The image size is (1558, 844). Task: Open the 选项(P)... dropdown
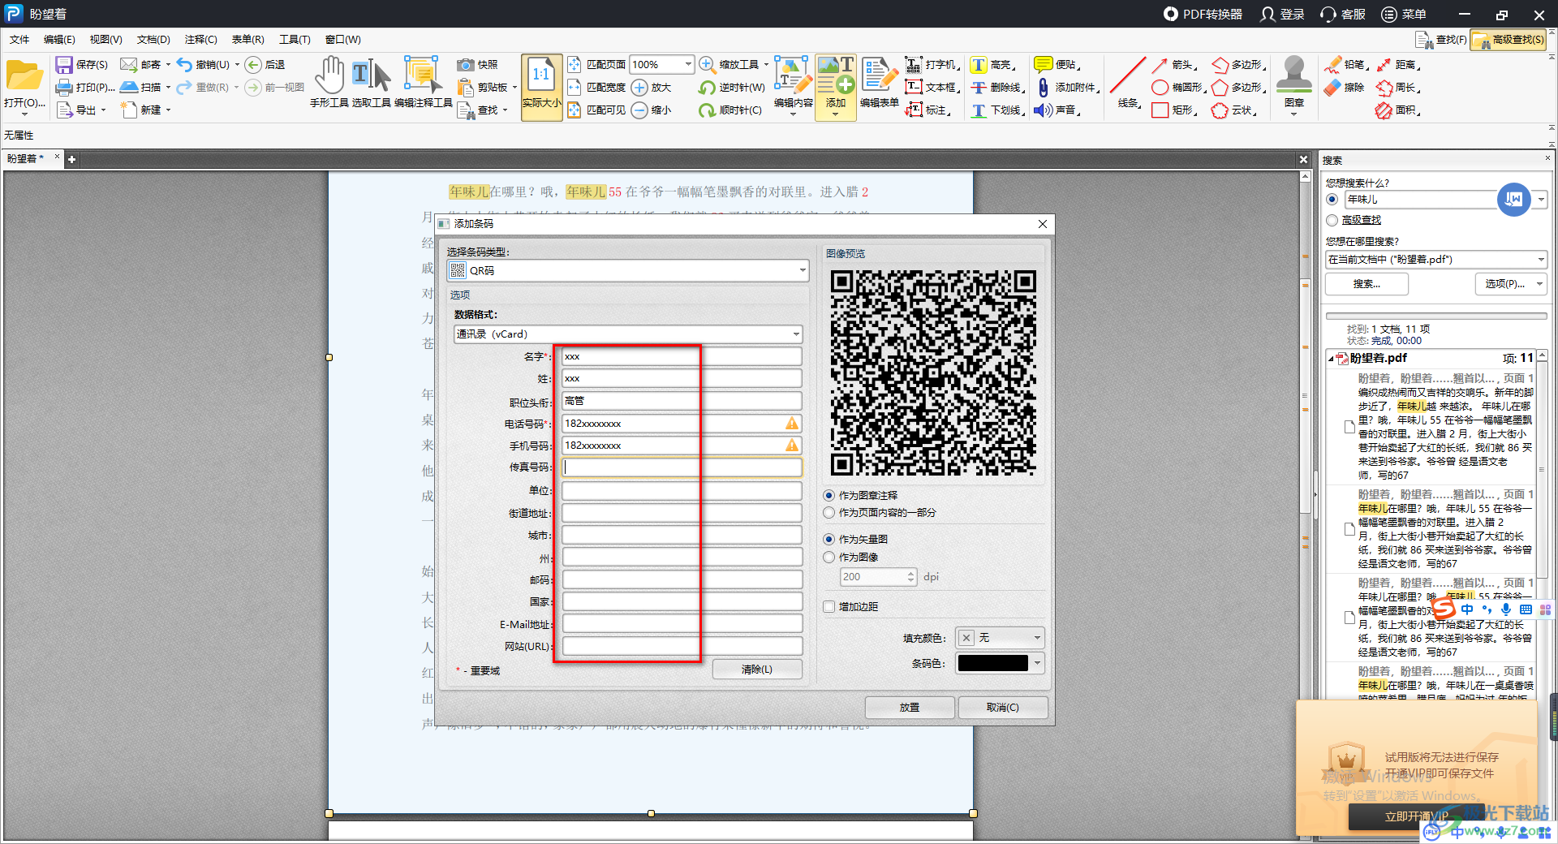click(x=1510, y=284)
